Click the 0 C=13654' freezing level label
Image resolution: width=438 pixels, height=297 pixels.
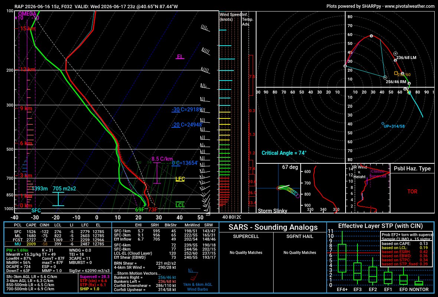184,163
